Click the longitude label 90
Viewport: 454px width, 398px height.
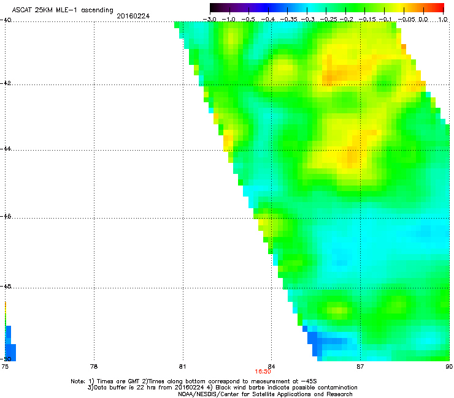(449, 367)
